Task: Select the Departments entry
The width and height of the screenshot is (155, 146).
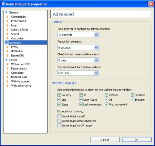Action: pos(19,69)
